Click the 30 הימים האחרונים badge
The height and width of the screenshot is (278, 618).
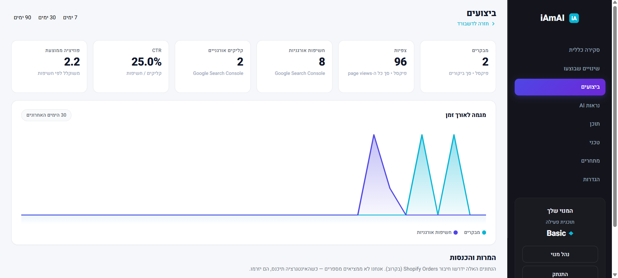coord(46,115)
